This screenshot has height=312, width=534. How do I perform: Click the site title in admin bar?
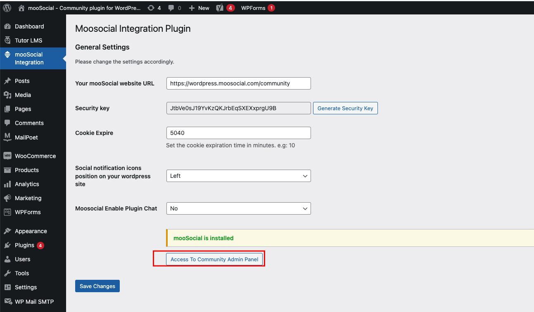coord(84,8)
